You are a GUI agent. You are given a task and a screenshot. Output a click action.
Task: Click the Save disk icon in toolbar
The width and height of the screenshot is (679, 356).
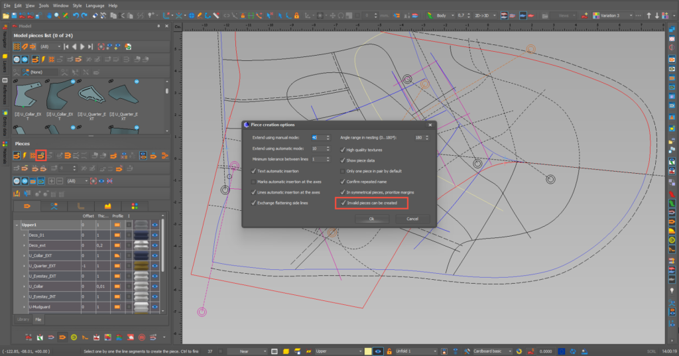click(x=14, y=16)
